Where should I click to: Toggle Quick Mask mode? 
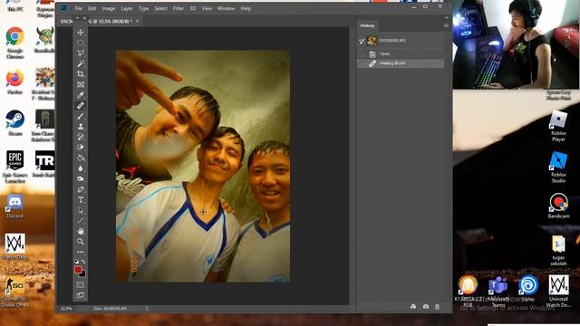pos(81,284)
